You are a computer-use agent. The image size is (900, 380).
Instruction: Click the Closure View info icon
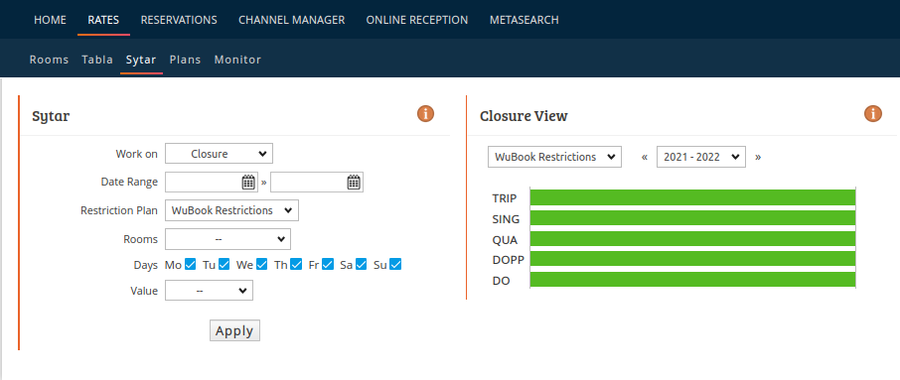click(872, 114)
